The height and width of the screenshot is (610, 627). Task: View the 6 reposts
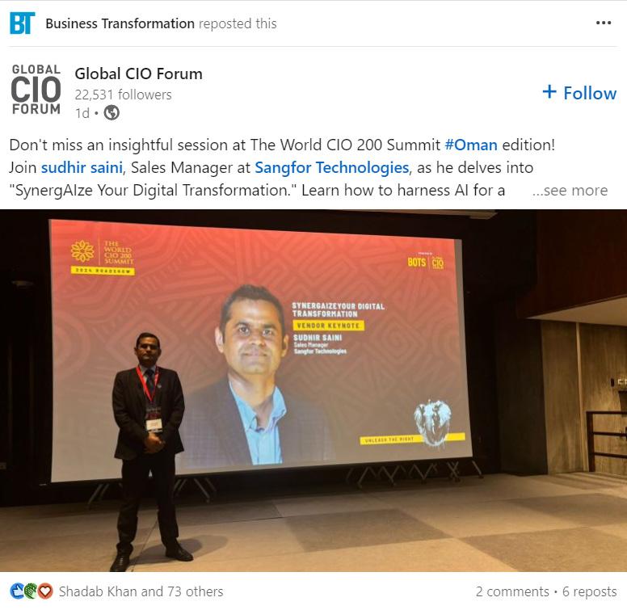[x=589, y=591]
